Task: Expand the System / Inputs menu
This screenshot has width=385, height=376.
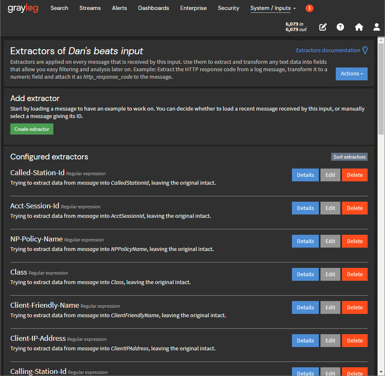Action: pos(273,8)
